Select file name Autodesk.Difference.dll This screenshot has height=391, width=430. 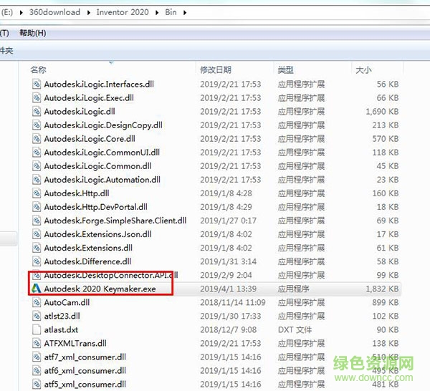[87, 261]
